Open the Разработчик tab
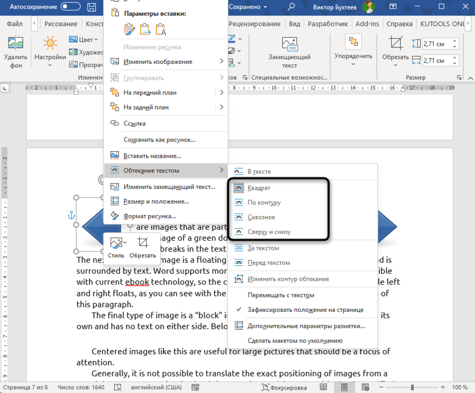Image resolution: width=475 pixels, height=393 pixels. 328,23
